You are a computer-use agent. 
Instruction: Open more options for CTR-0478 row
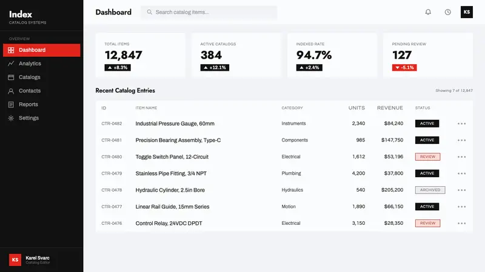click(461, 190)
